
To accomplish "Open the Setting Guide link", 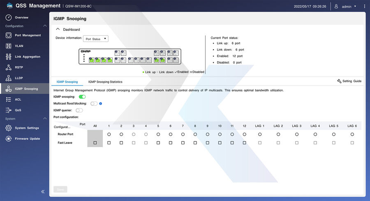I will [349, 81].
